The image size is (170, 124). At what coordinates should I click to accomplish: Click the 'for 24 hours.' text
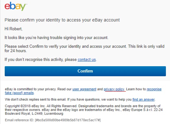click(16, 51)
